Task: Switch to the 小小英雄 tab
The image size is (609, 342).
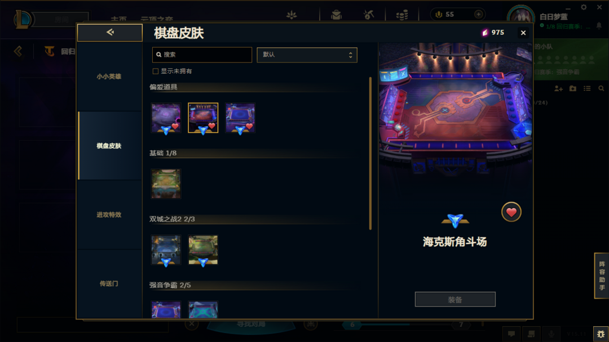Action: (x=109, y=76)
